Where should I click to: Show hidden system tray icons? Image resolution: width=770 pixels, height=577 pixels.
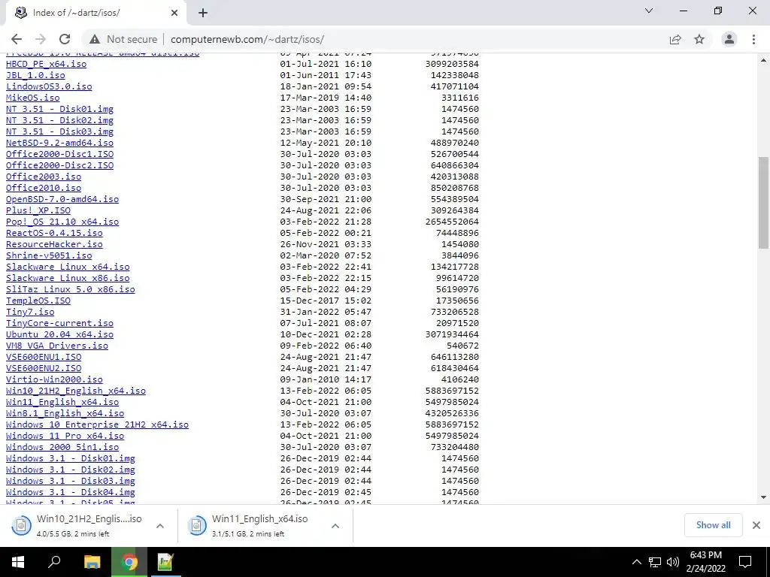tap(636, 562)
